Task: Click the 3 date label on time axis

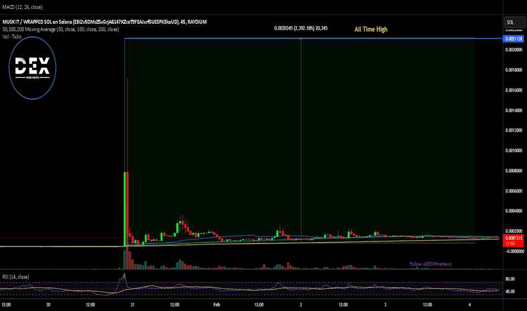Action: click(385, 305)
